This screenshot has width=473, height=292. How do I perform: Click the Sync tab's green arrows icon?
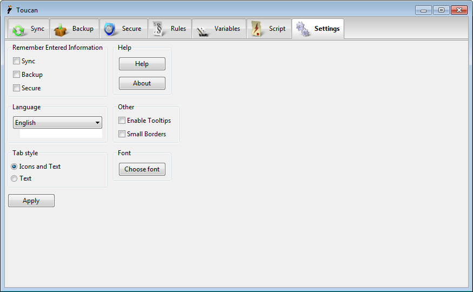point(18,30)
